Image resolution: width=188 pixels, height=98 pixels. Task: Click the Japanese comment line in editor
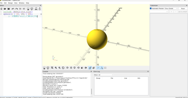pos(23,16)
